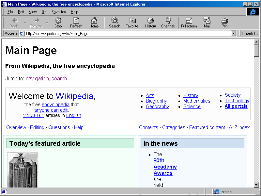Viewport: 261px width, 196px height.
Task: Select the Home toolbar icon
Action: point(94,22)
